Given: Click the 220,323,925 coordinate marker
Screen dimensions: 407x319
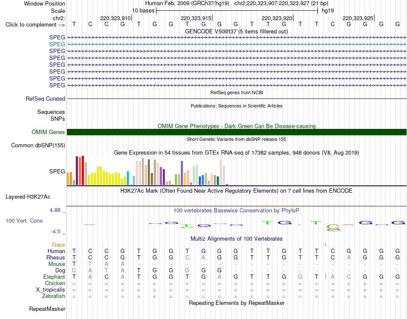Looking at the screenshot, I should [x=358, y=18].
